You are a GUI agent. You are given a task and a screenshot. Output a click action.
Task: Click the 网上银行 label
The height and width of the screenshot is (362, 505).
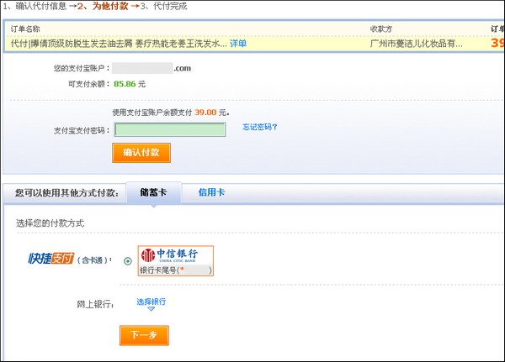(x=95, y=304)
